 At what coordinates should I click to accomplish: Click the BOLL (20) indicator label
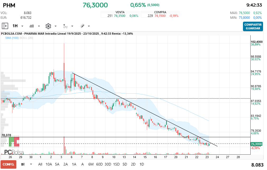click(26, 38)
